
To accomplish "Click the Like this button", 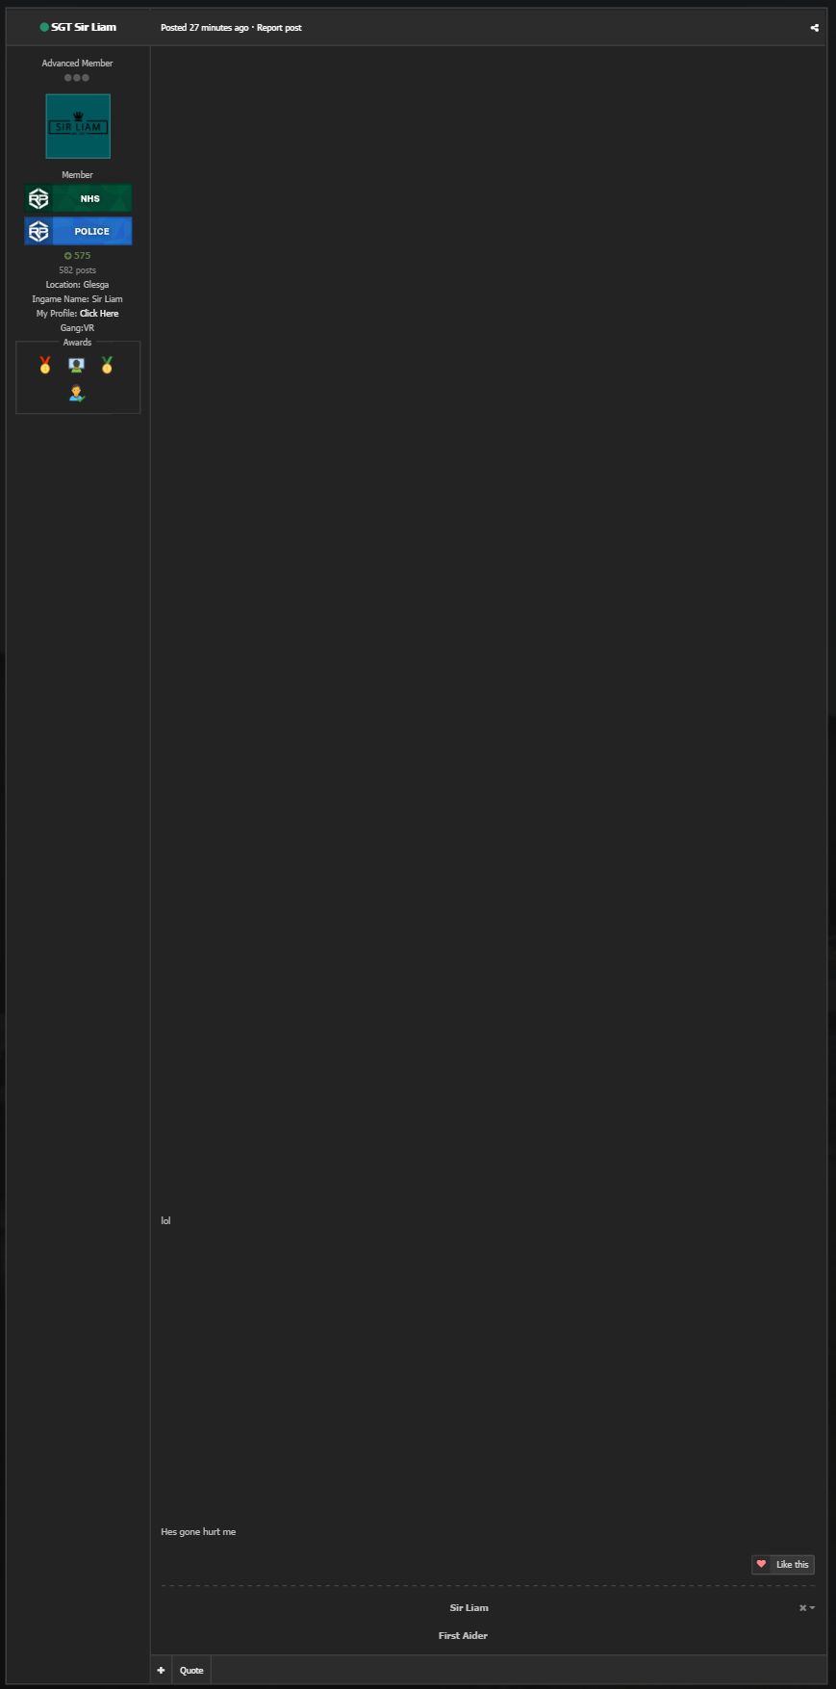I will coord(783,1565).
